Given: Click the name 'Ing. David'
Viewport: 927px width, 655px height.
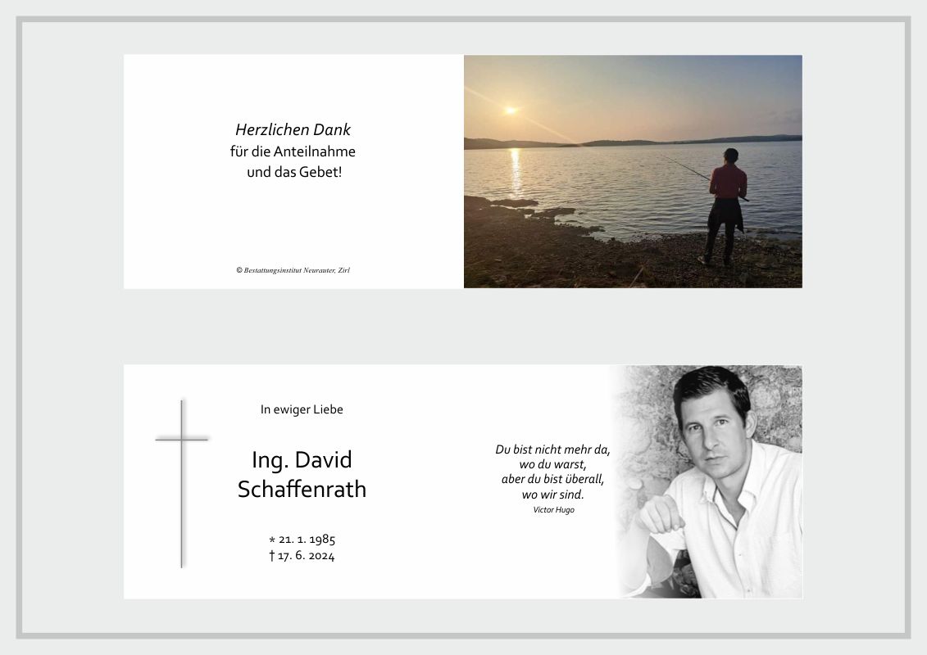Looking at the screenshot, I should [302, 459].
